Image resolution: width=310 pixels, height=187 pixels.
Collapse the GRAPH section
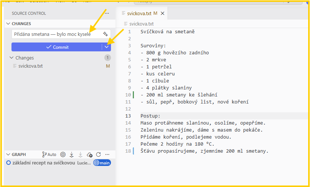pyautogui.click(x=8, y=154)
